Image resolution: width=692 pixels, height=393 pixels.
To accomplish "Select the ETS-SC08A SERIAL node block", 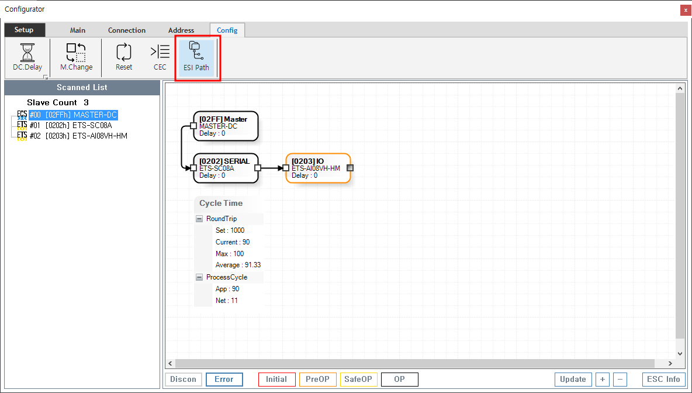I will (x=226, y=168).
